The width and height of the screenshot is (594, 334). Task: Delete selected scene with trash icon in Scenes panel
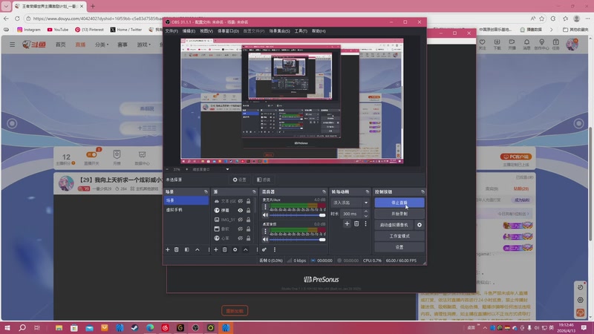pos(177,249)
